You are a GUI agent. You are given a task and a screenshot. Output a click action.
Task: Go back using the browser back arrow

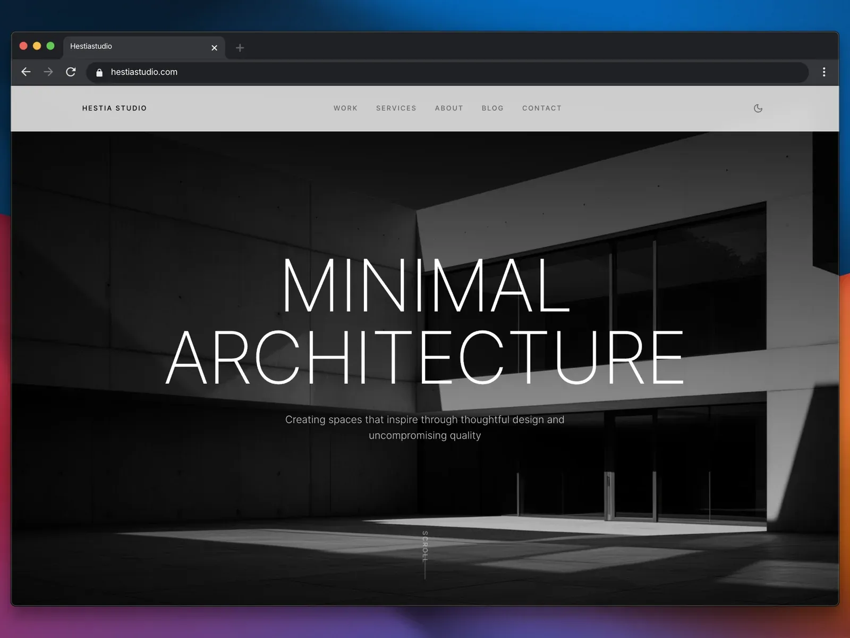[x=26, y=72]
